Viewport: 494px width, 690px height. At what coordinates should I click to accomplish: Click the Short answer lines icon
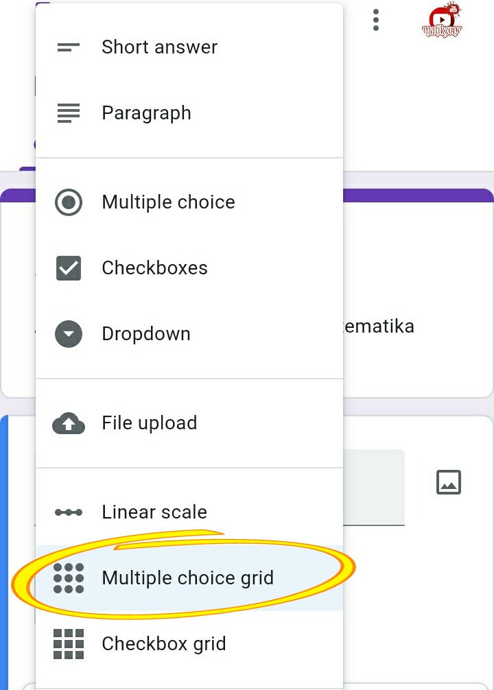pos(69,47)
